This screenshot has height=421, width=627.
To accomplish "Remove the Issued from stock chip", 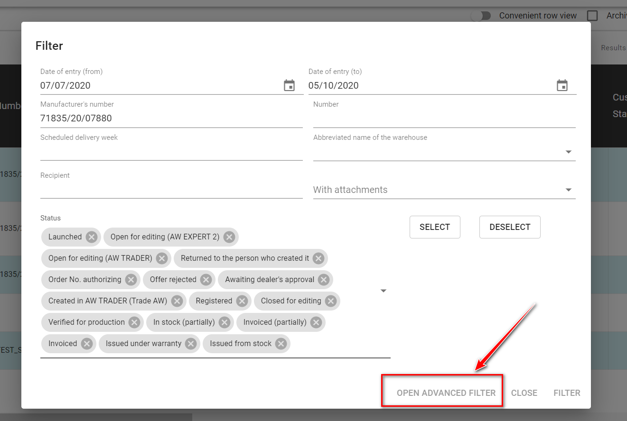I will (x=281, y=344).
